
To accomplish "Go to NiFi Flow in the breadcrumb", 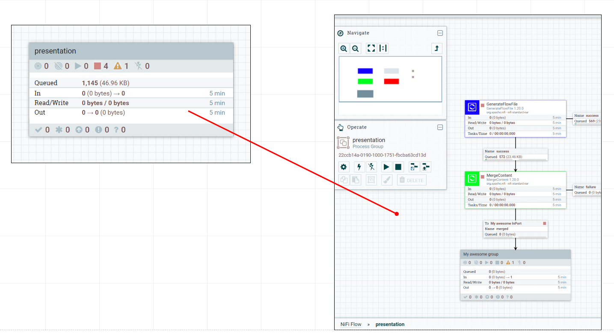I will tap(351, 324).
